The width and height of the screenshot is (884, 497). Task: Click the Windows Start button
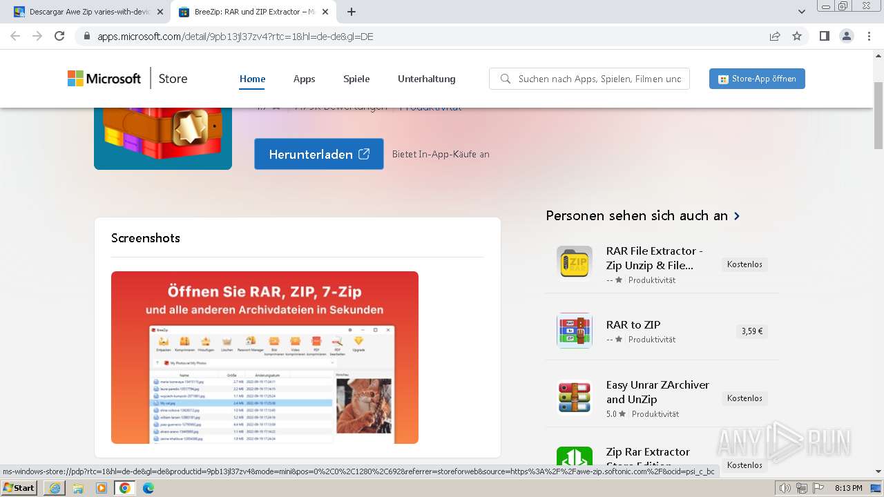(x=19, y=488)
